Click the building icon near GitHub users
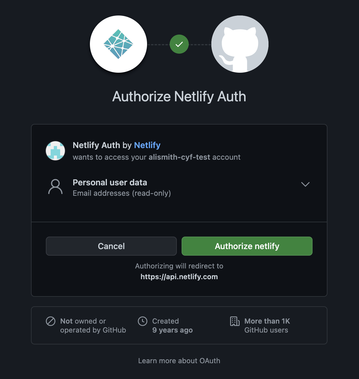The height and width of the screenshot is (379, 359). [x=235, y=321]
